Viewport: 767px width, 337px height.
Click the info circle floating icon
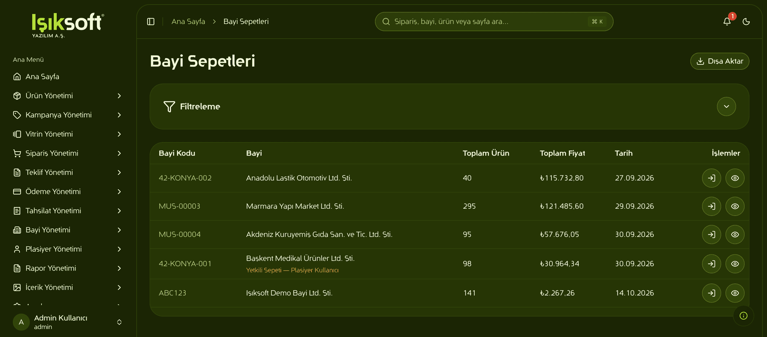(744, 316)
